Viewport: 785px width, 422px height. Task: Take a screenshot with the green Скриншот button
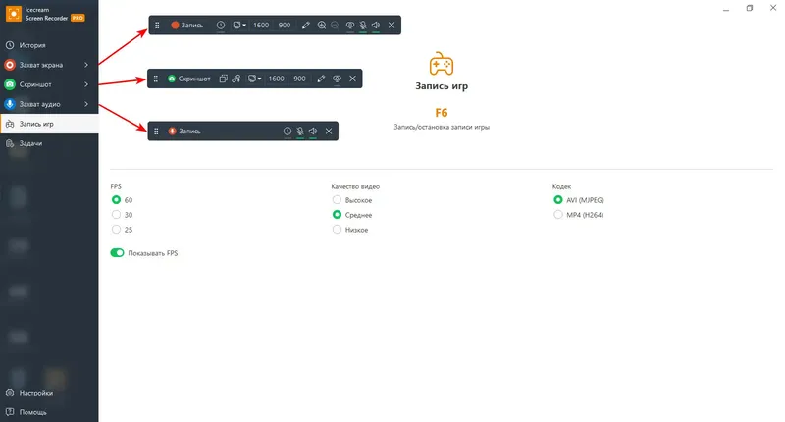click(188, 79)
